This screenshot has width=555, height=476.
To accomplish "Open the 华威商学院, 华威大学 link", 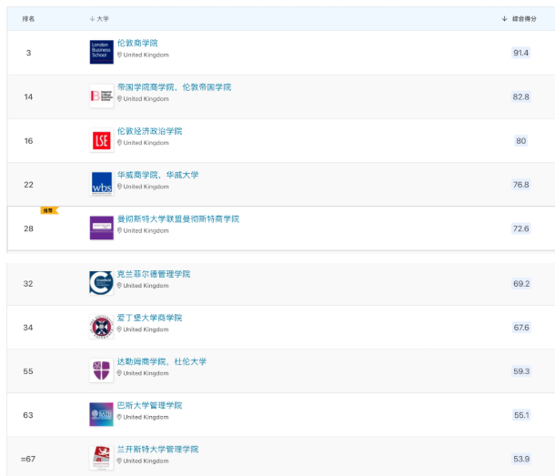I will pos(158,175).
